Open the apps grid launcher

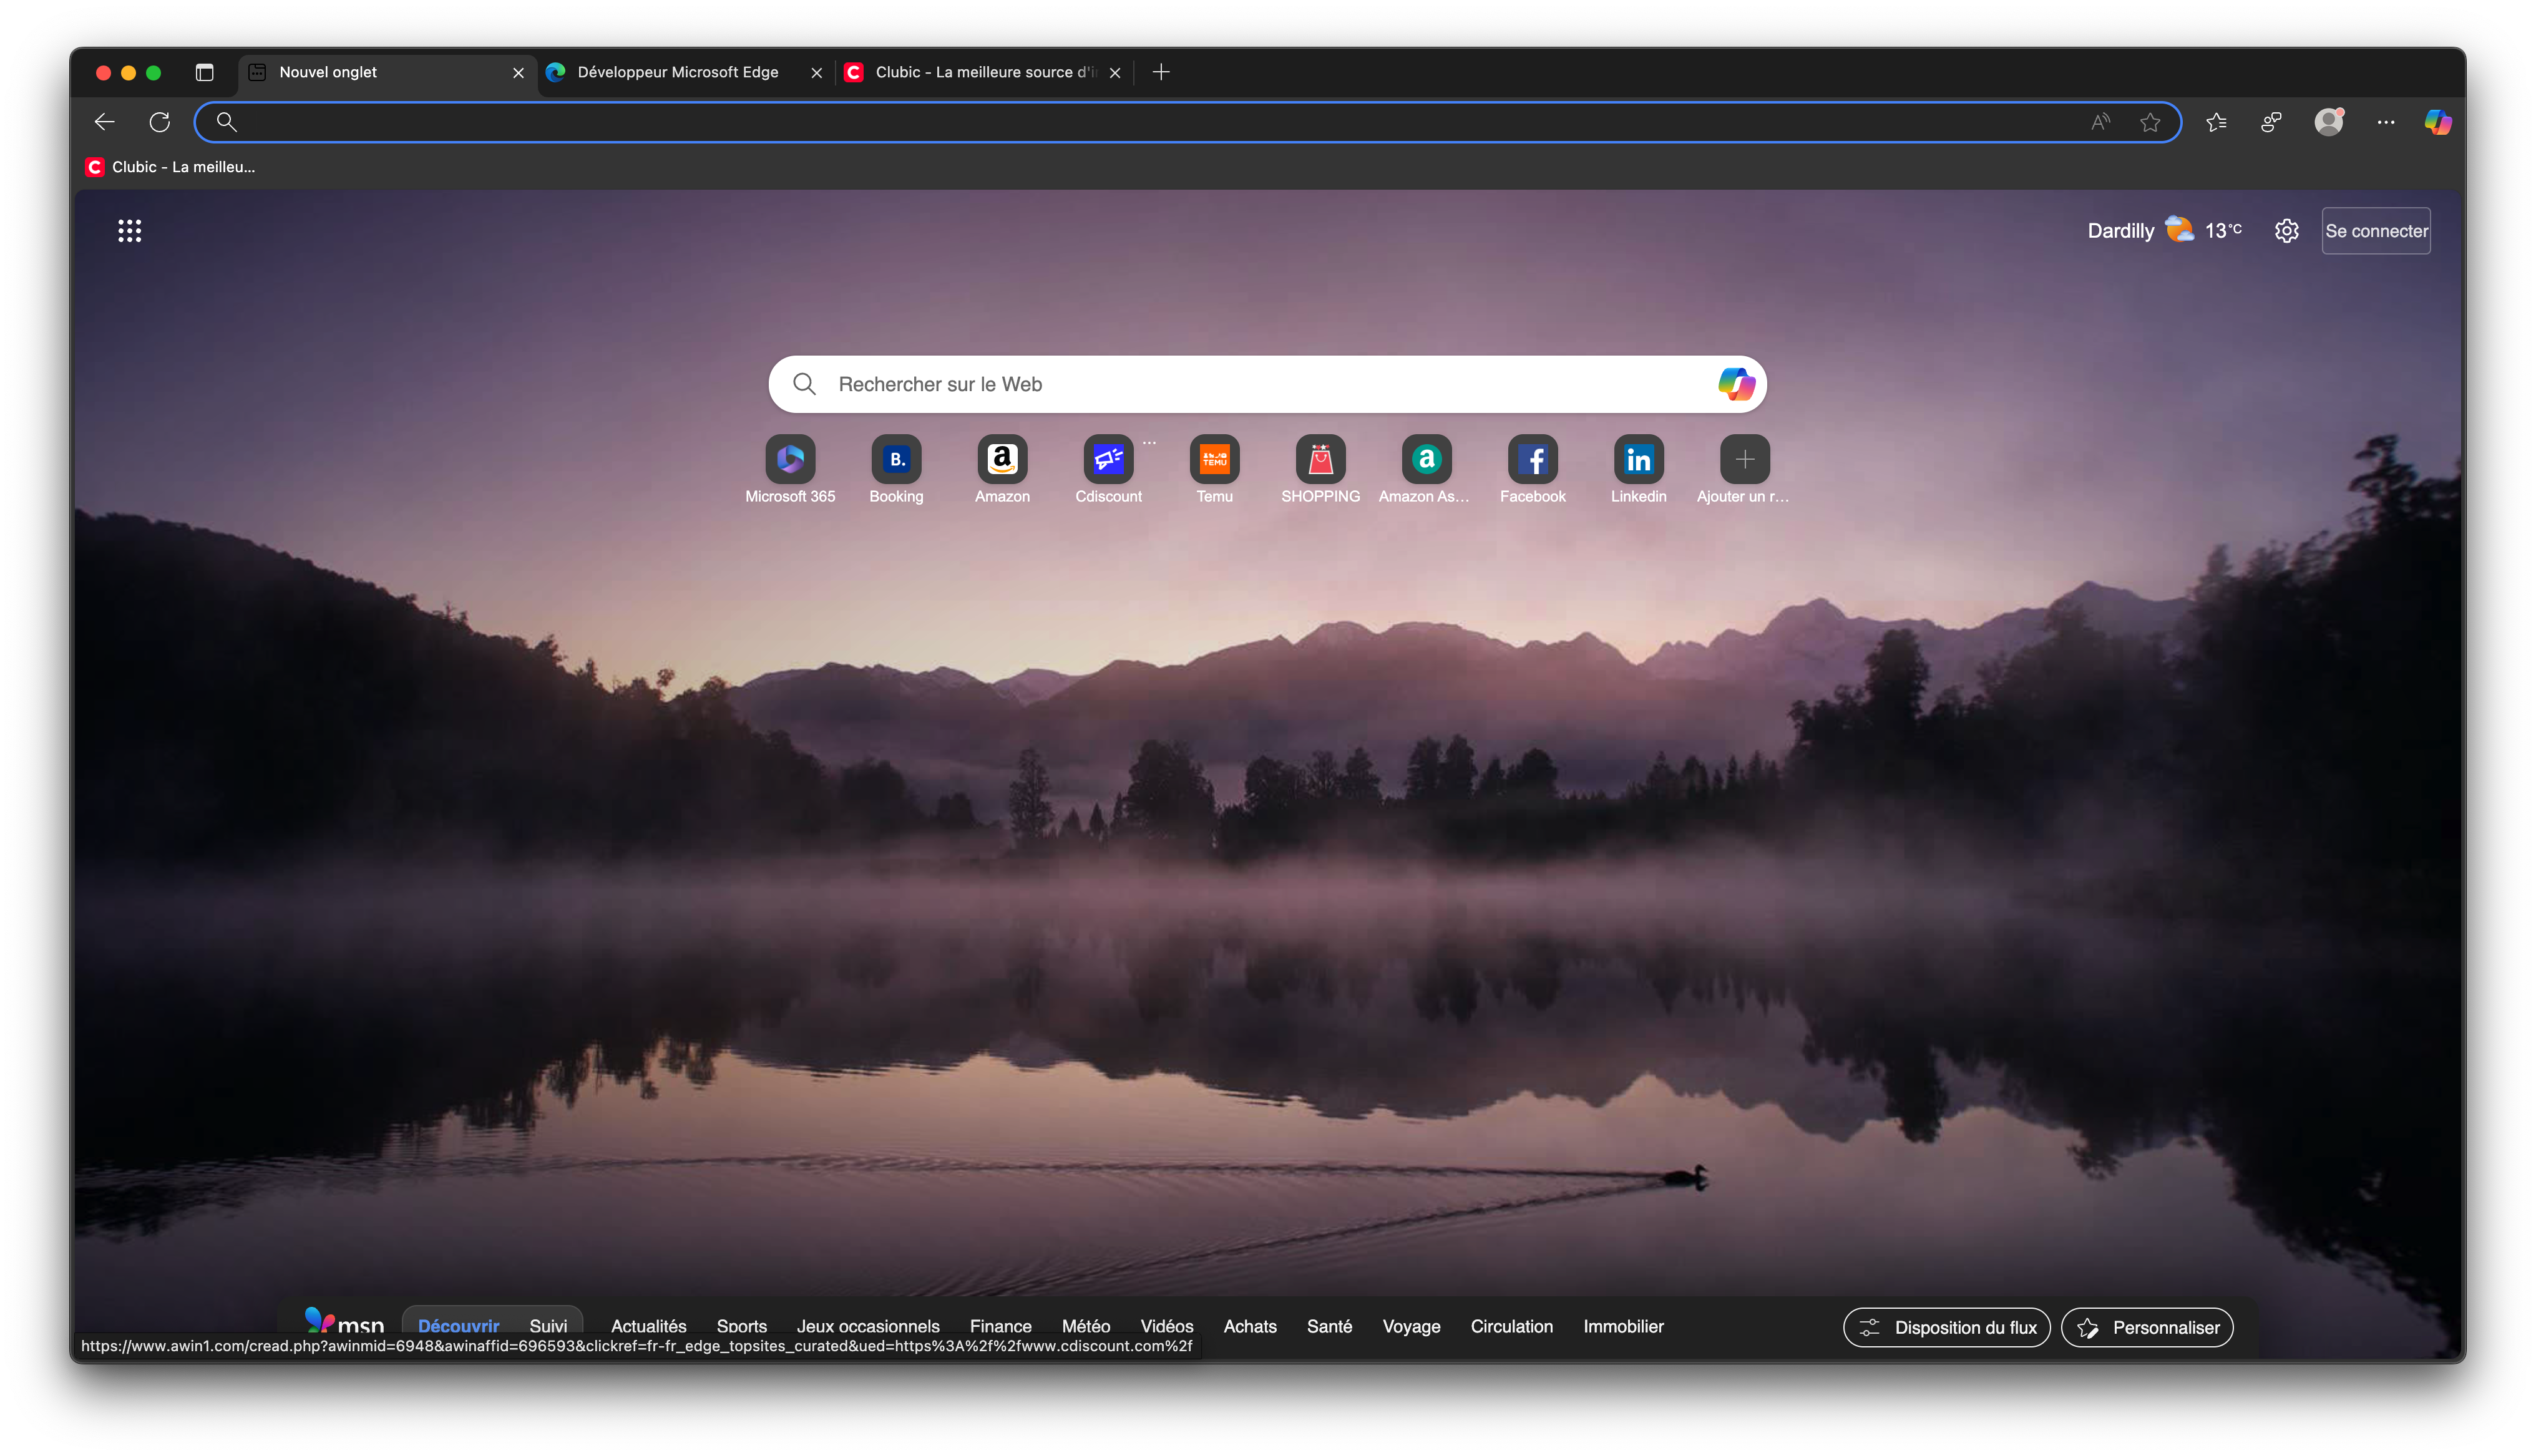[129, 231]
